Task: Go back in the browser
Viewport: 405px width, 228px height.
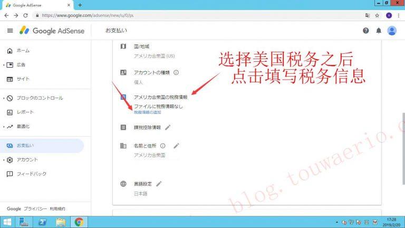Action: coord(6,15)
